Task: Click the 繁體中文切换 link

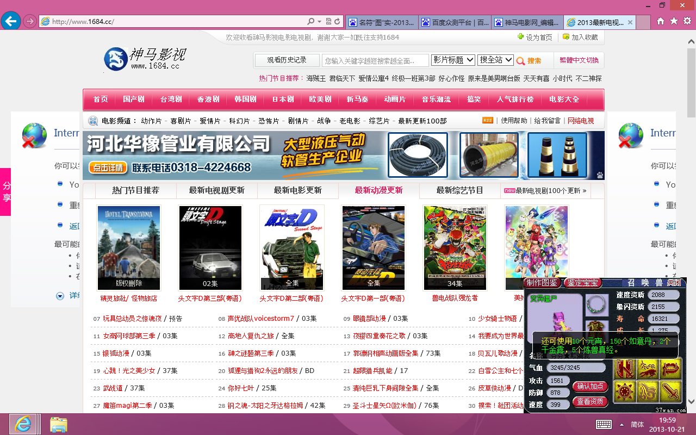Action: [579, 60]
